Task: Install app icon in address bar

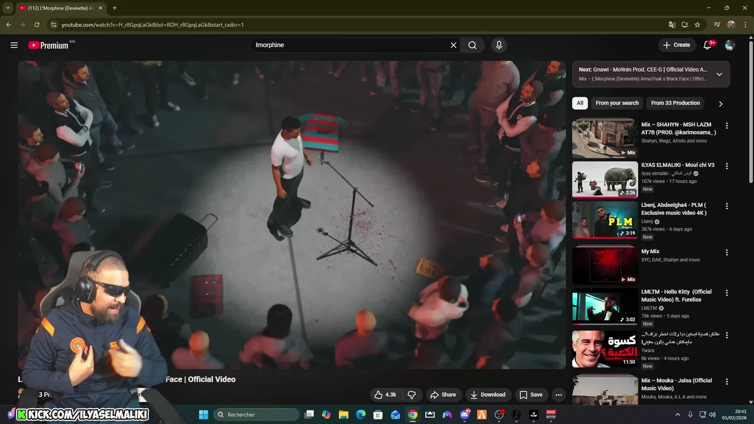Action: point(684,25)
